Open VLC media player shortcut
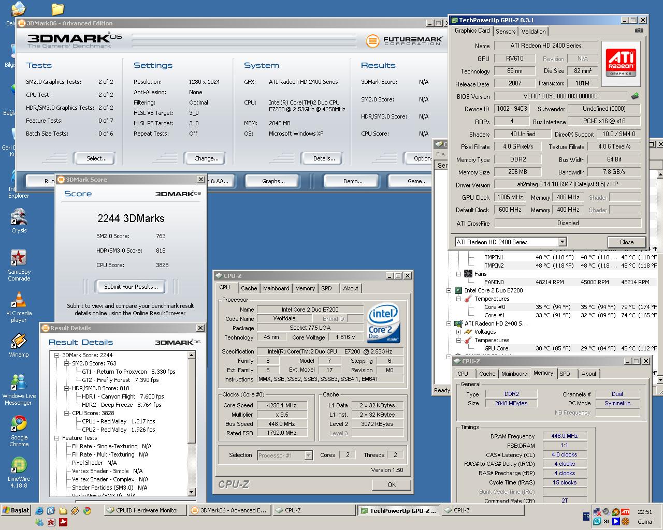 coord(19,307)
